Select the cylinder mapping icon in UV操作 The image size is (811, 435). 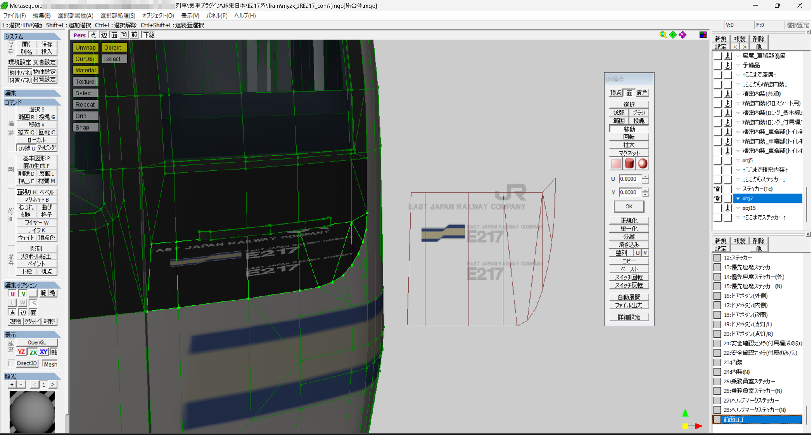click(629, 164)
